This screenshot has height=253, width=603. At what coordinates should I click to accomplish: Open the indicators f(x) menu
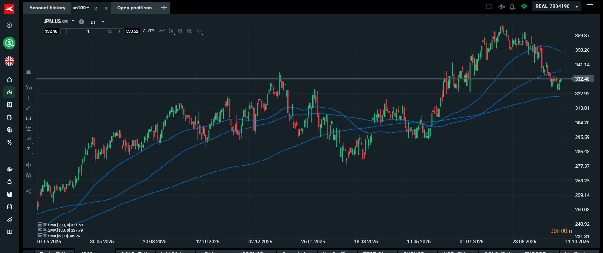29,88
